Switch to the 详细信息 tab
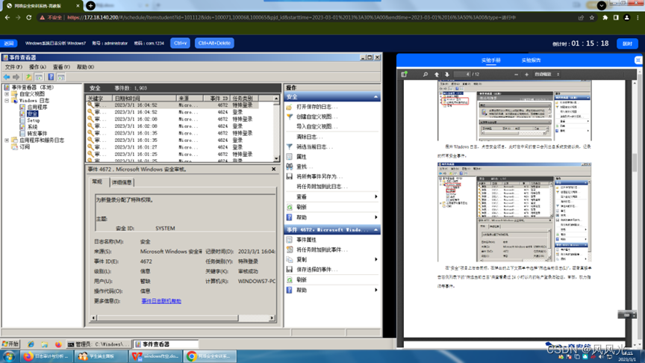Viewport: 645px width, 363px height. coord(122,182)
